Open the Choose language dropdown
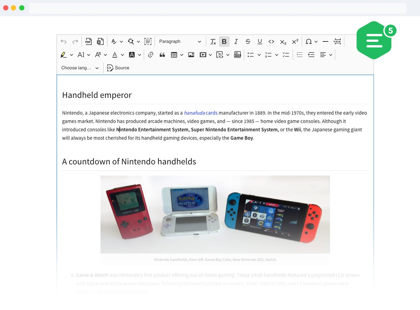The image size is (420, 310). [80, 68]
